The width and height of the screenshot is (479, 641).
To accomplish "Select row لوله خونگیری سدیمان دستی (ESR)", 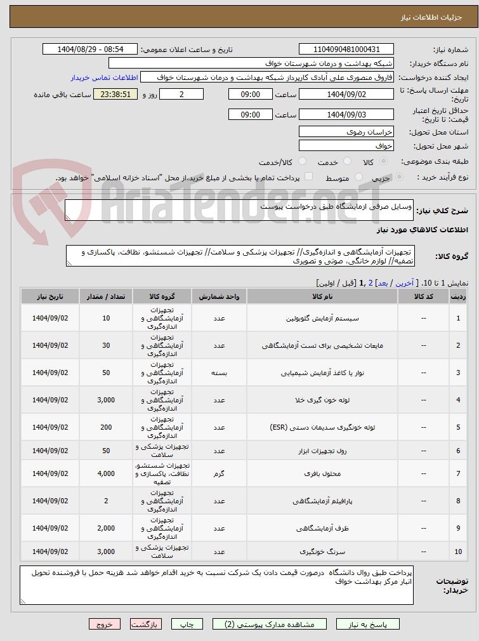I will point(244,427).
